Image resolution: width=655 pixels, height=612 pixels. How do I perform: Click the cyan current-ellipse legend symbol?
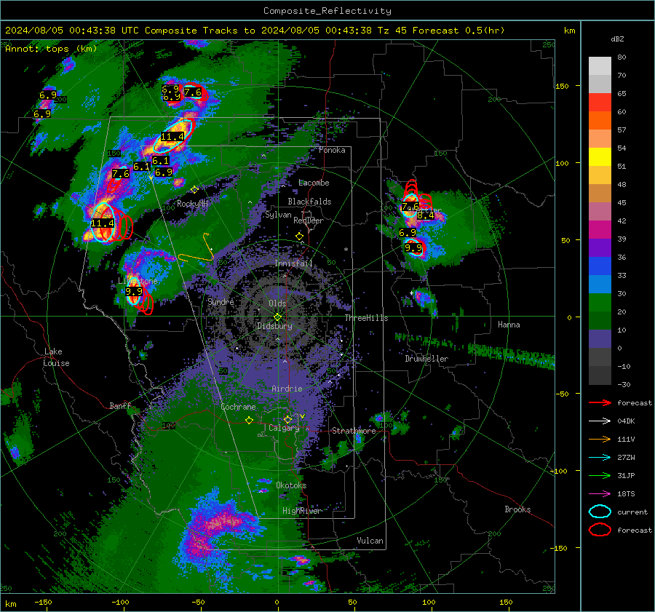tap(600, 512)
